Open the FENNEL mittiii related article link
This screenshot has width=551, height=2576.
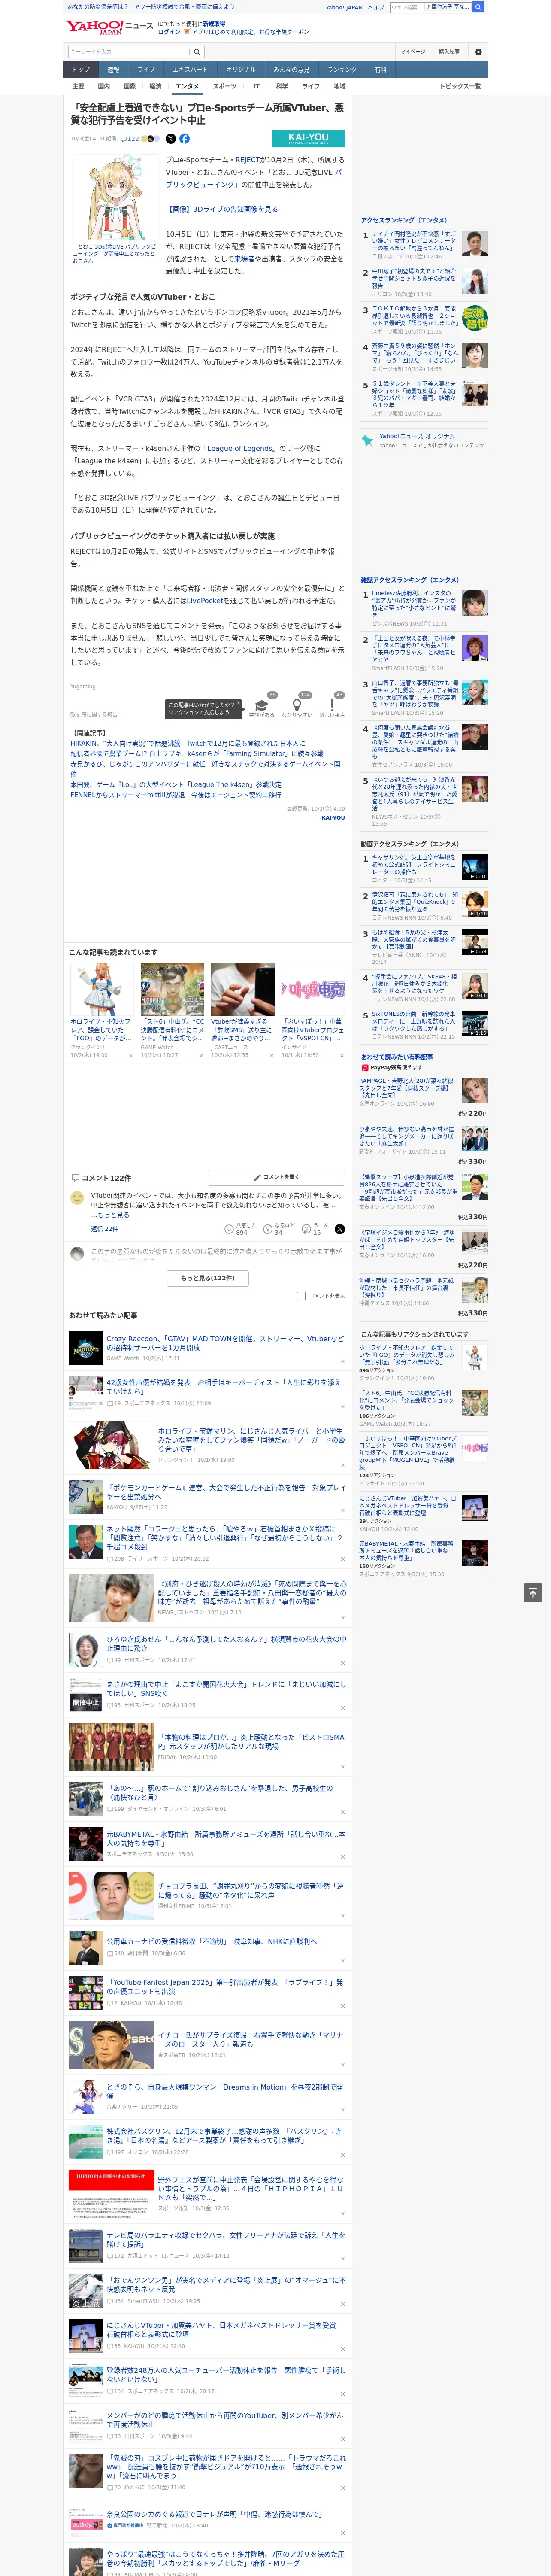tap(176, 795)
